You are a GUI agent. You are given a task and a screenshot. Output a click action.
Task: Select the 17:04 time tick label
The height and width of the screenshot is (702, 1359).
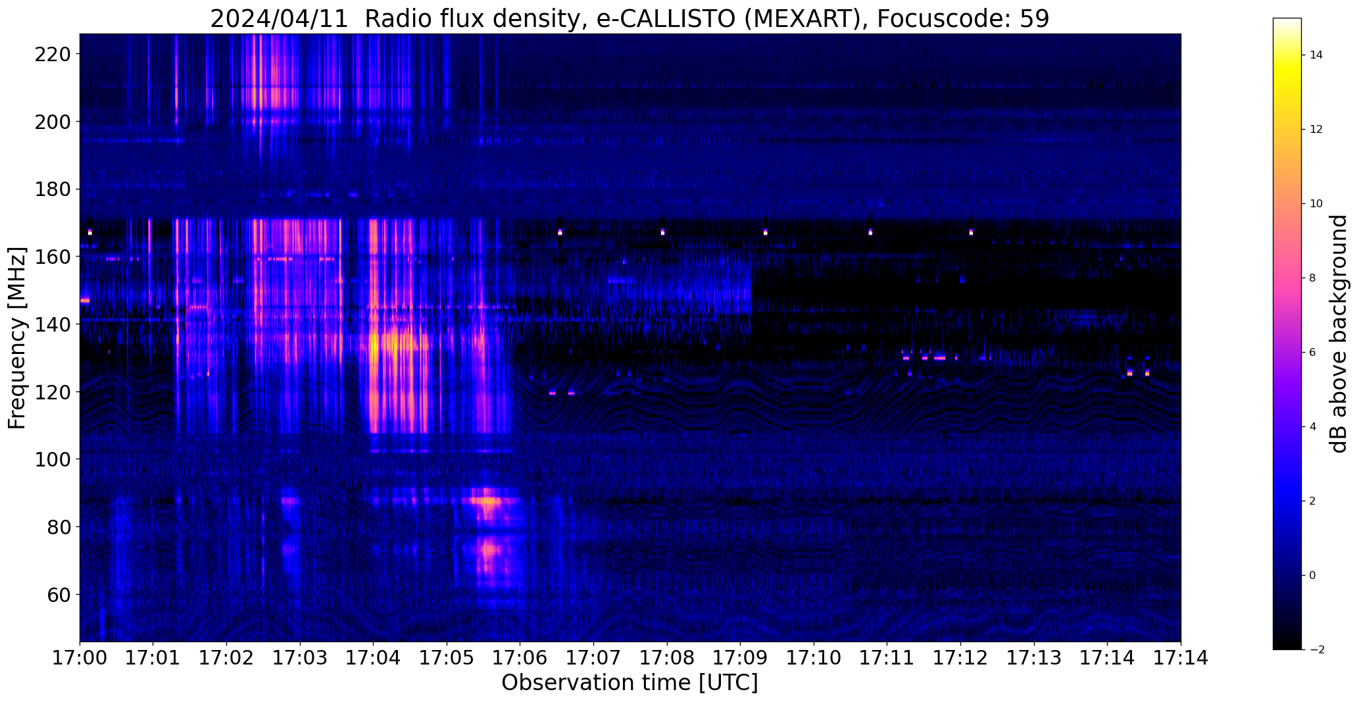(x=374, y=659)
